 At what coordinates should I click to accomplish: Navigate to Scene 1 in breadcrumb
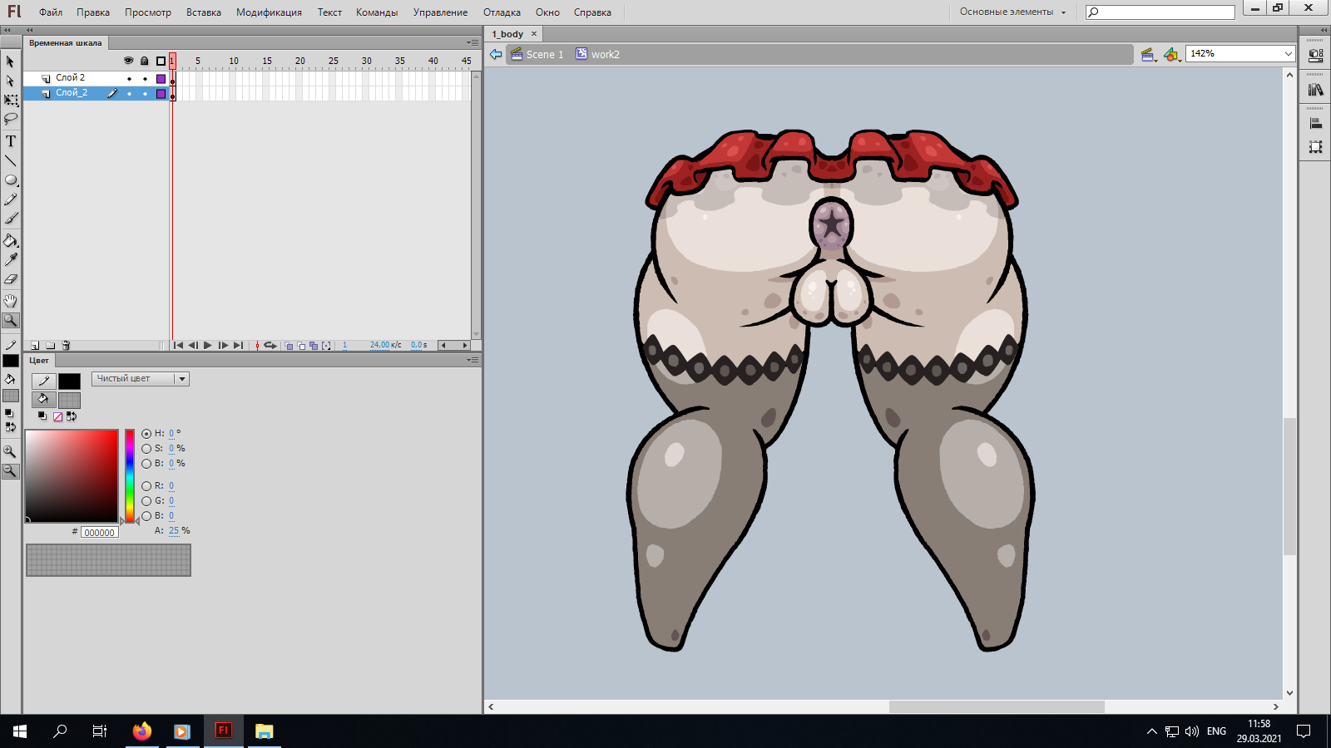click(537, 55)
